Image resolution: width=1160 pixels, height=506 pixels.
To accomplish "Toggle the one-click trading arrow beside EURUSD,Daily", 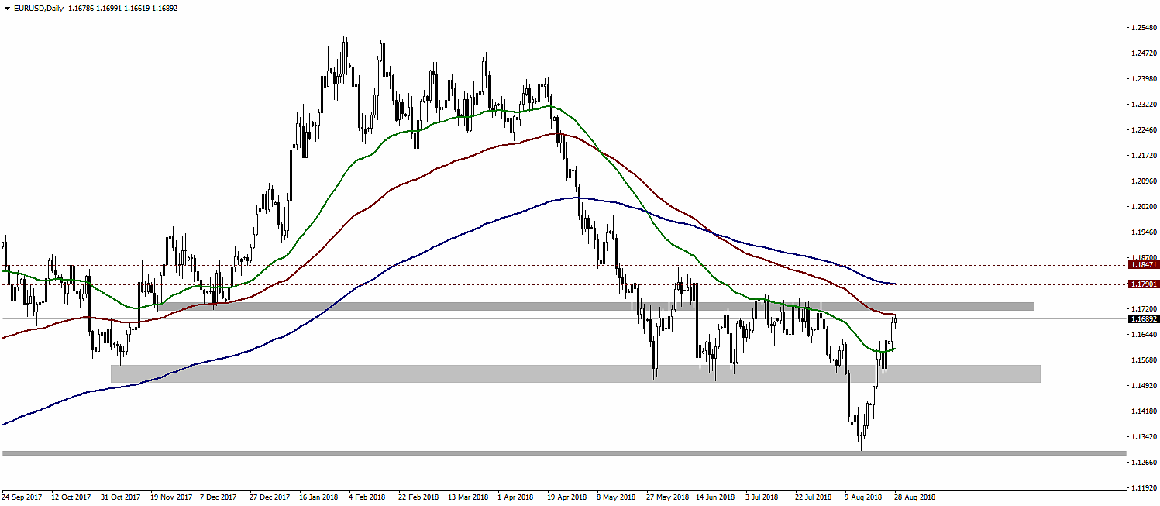I will point(7,8).
